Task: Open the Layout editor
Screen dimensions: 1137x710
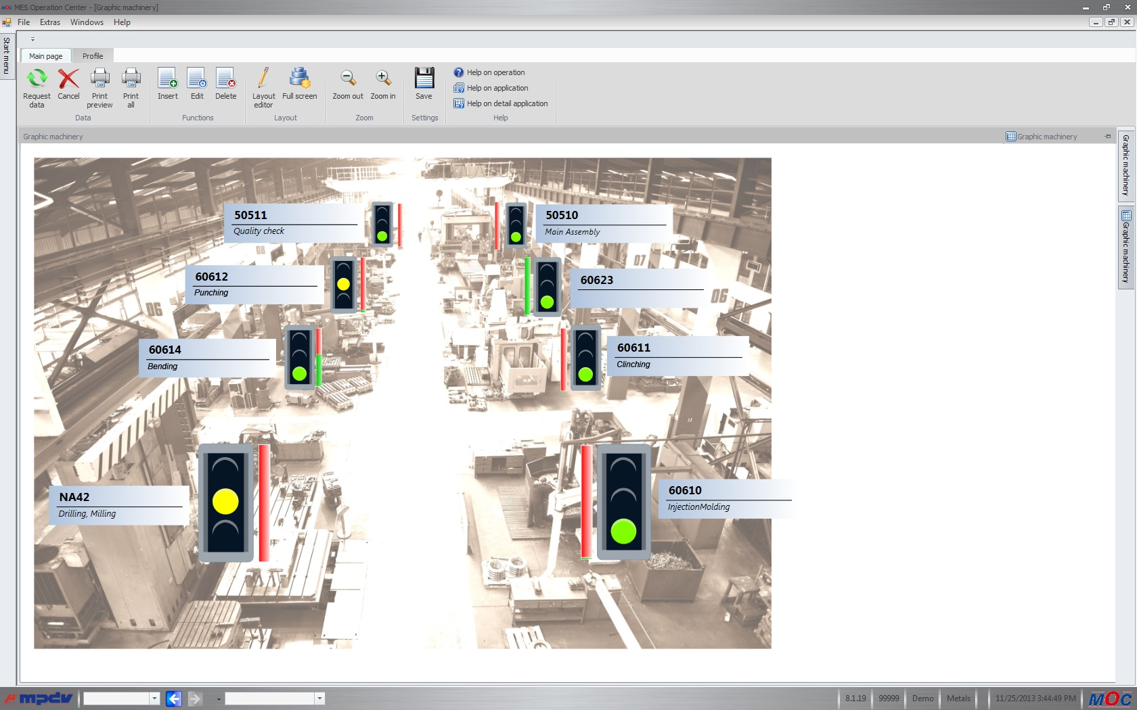Action: click(264, 87)
